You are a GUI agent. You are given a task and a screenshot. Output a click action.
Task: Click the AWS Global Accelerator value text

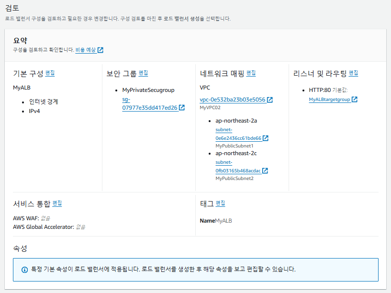(80, 227)
